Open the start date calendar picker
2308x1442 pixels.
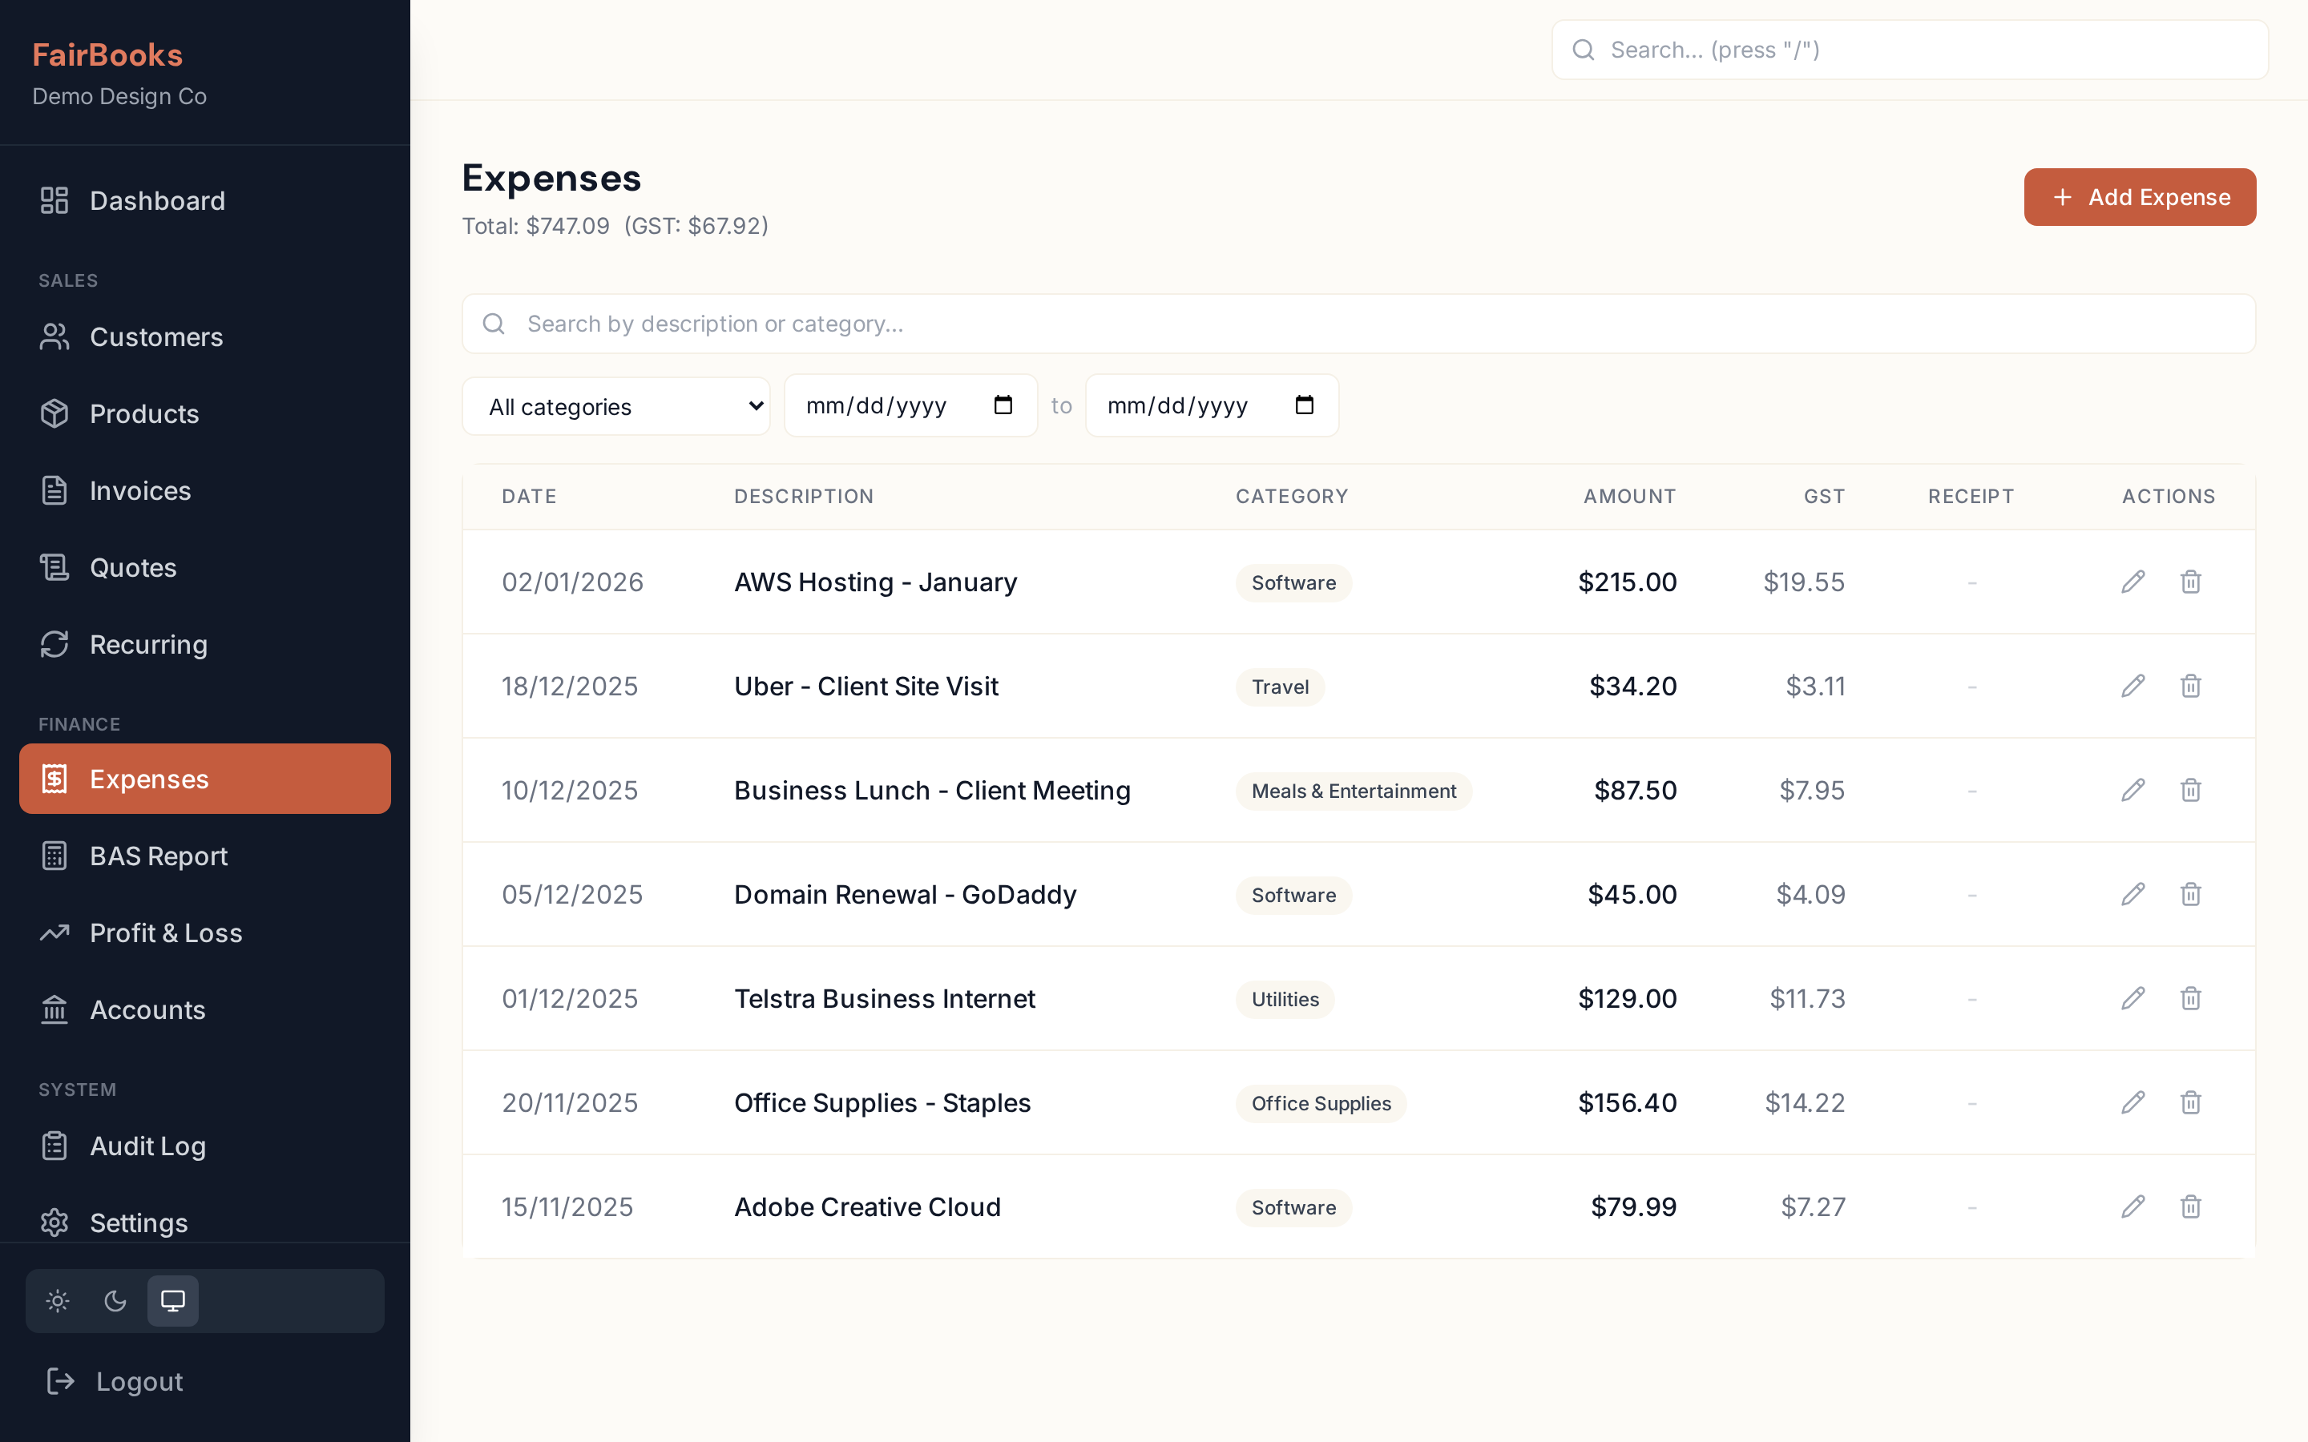point(1003,405)
